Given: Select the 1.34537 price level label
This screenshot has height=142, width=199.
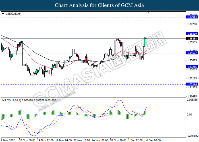Looking at the screenshot, I should click(192, 53).
